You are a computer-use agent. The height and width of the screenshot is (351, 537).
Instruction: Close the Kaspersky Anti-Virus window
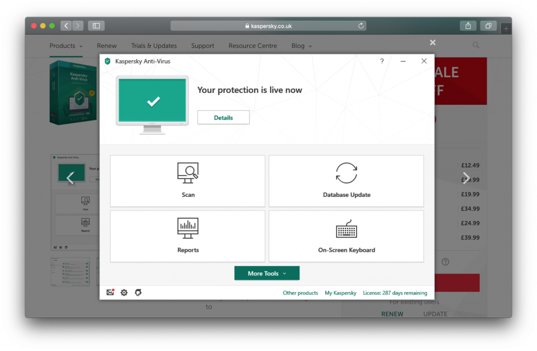424,61
